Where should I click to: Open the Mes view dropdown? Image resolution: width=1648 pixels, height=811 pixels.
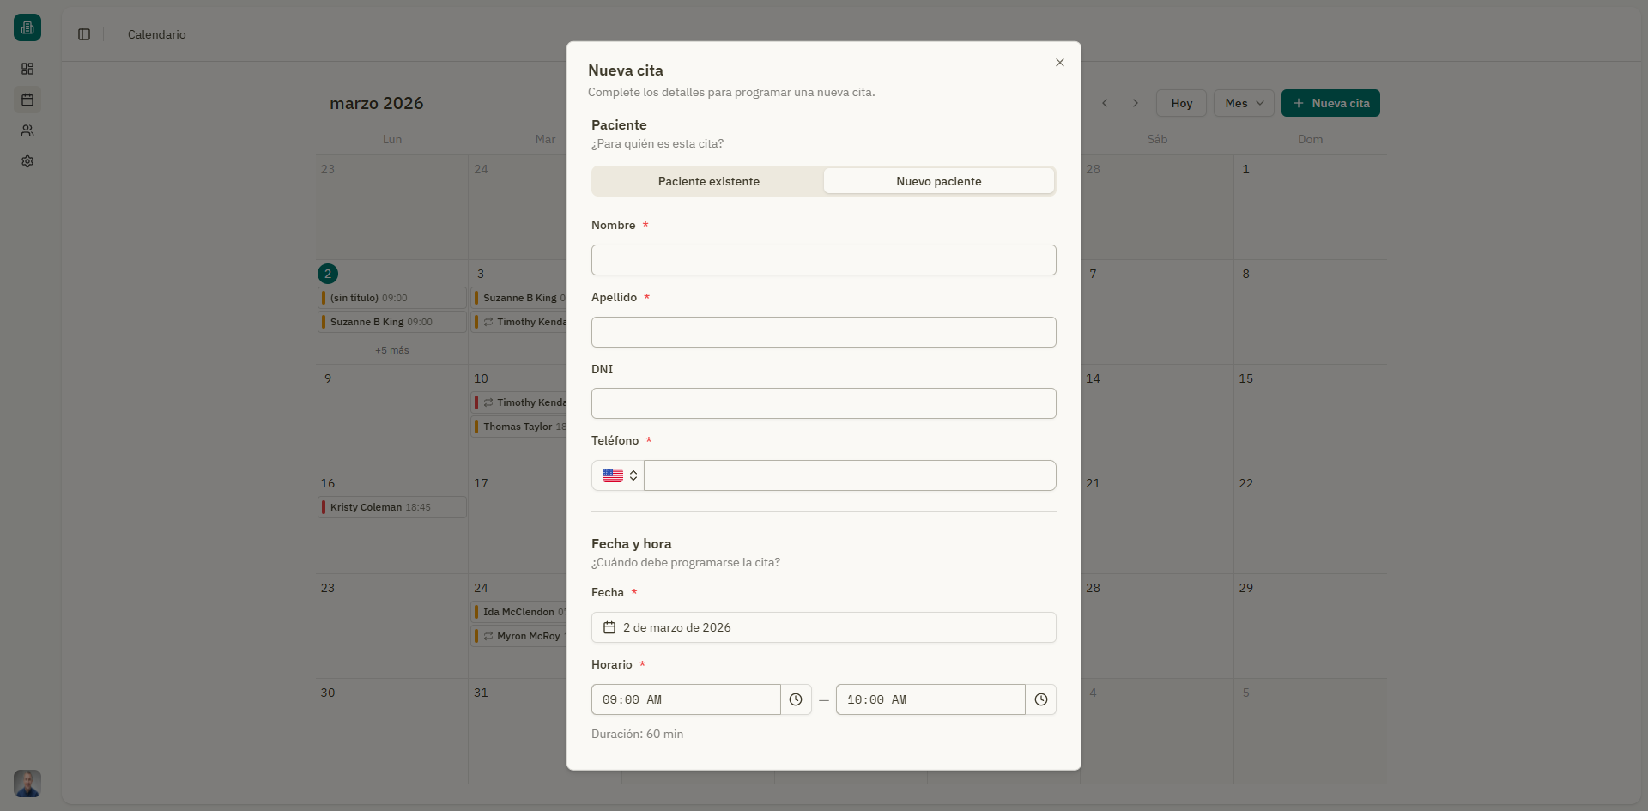tap(1243, 103)
